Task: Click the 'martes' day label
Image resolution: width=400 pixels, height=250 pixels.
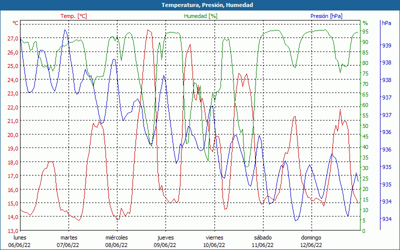Action: point(68,238)
